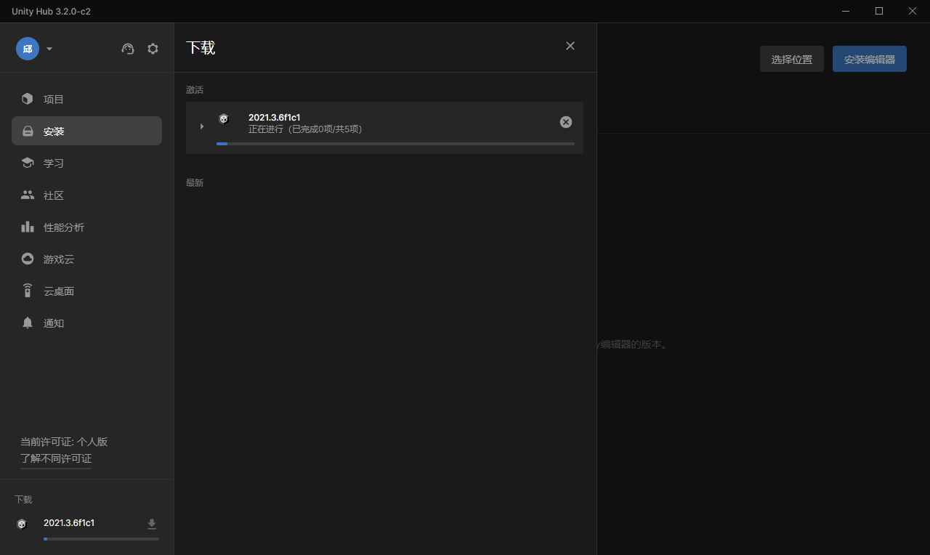This screenshot has height=555, width=930.
Task: Click the 项目 cube icon
Action: tap(28, 99)
